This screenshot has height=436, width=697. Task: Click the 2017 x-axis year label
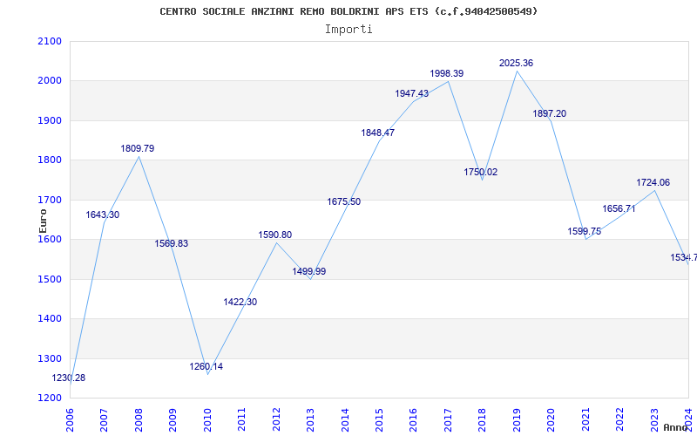click(x=448, y=419)
